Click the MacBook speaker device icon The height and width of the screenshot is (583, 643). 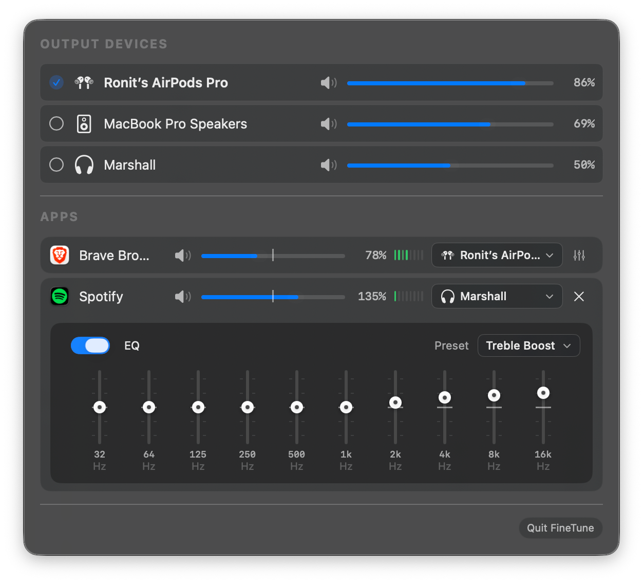(x=84, y=124)
